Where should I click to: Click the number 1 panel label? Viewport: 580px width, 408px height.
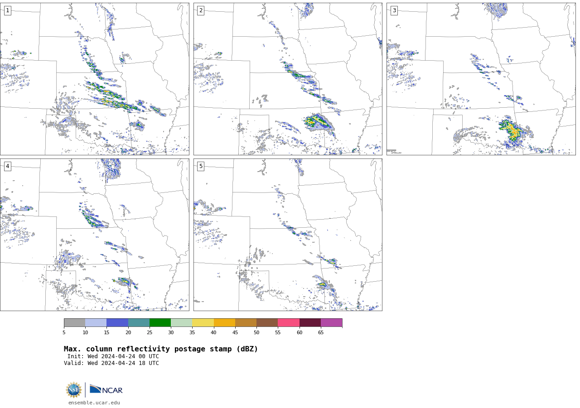click(7, 10)
